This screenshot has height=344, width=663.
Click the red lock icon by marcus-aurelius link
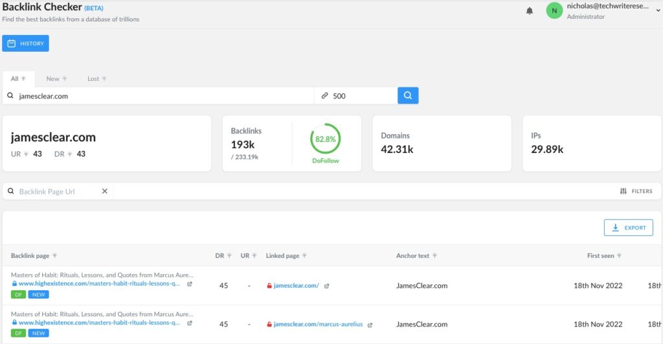tap(269, 325)
